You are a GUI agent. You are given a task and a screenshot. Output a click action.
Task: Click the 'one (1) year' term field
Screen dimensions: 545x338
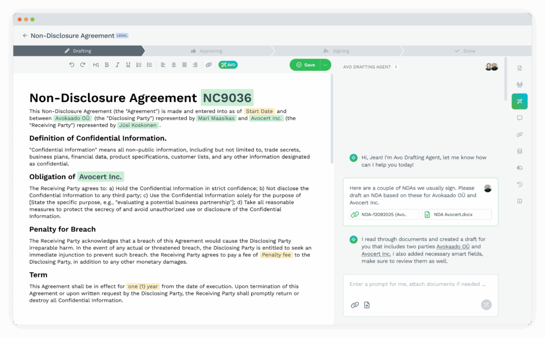[143, 286]
